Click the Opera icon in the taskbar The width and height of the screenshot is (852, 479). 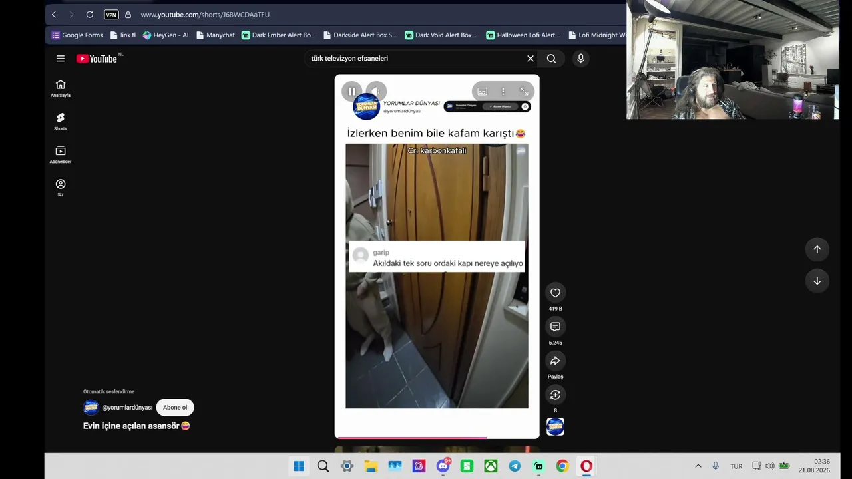pyautogui.click(x=586, y=466)
